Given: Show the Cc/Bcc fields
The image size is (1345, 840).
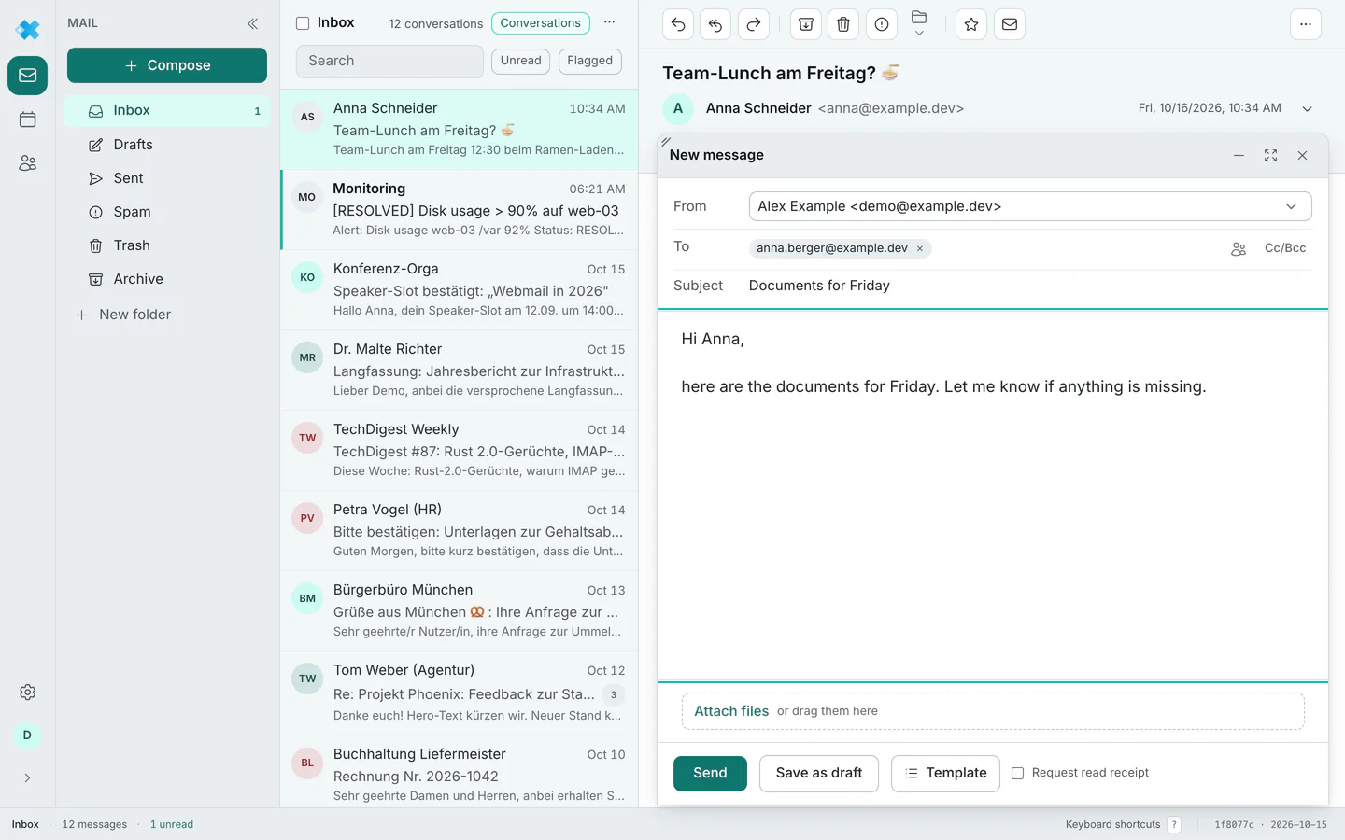Looking at the screenshot, I should (x=1285, y=248).
